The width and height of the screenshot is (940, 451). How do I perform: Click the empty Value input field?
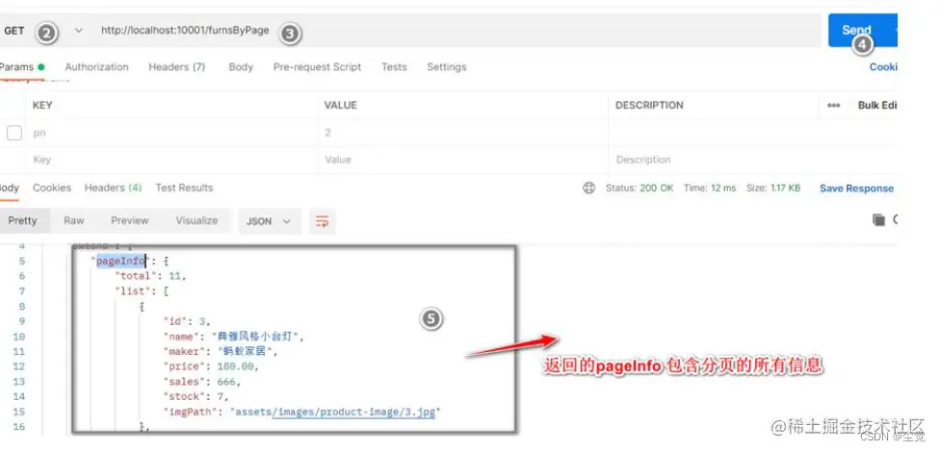coord(463,160)
